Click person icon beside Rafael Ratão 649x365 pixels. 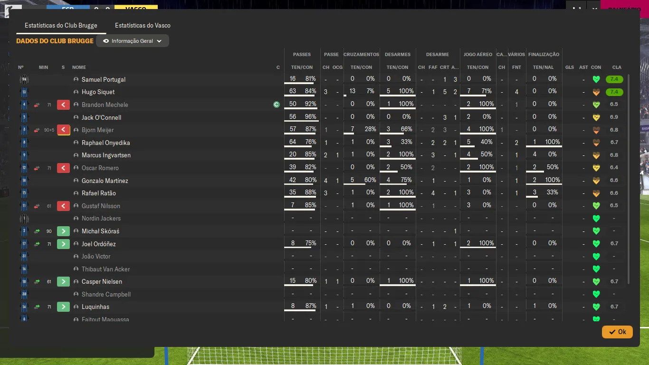pyautogui.click(x=76, y=193)
